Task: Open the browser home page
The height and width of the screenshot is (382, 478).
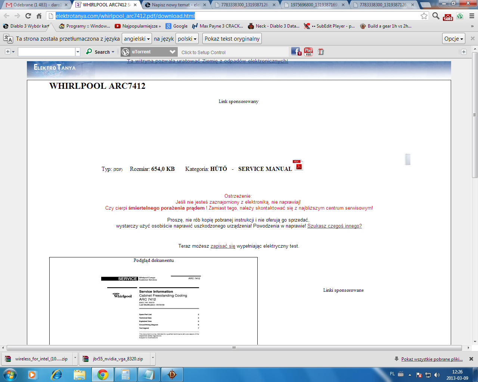Action: tap(39, 16)
